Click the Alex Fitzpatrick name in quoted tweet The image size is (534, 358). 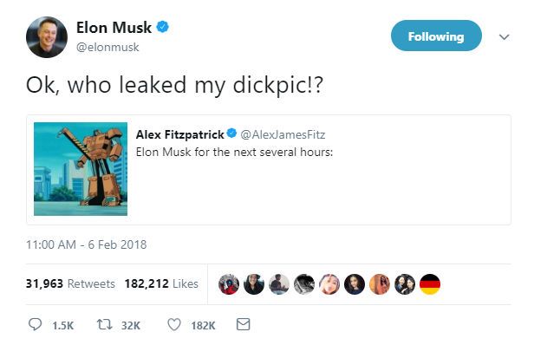pos(180,134)
